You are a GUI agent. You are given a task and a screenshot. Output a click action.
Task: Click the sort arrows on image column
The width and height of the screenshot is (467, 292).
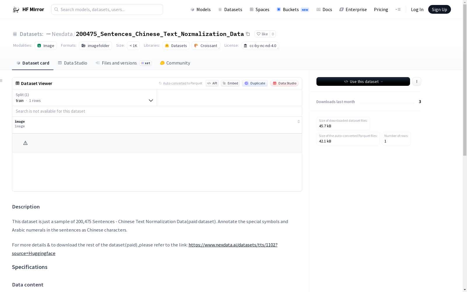pyautogui.click(x=299, y=121)
